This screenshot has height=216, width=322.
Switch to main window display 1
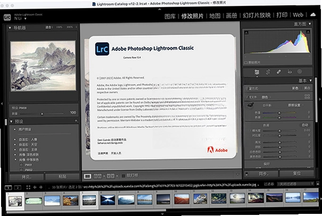[8, 187]
